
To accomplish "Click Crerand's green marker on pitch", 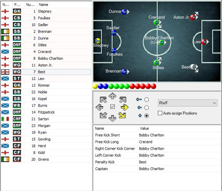I will click(156, 23).
